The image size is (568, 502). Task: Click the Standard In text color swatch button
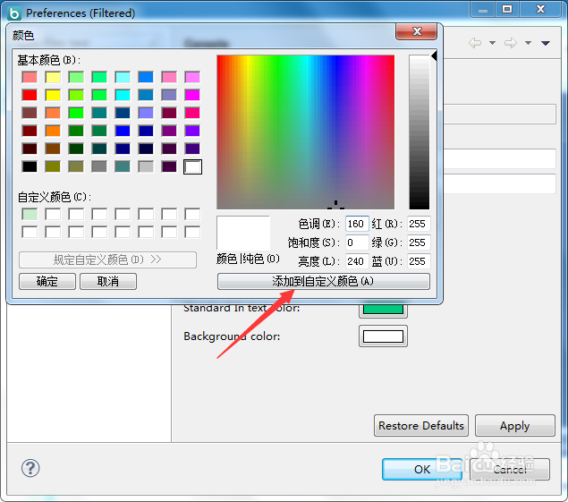tap(383, 310)
